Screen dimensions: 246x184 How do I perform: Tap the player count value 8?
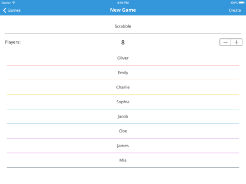tap(123, 42)
